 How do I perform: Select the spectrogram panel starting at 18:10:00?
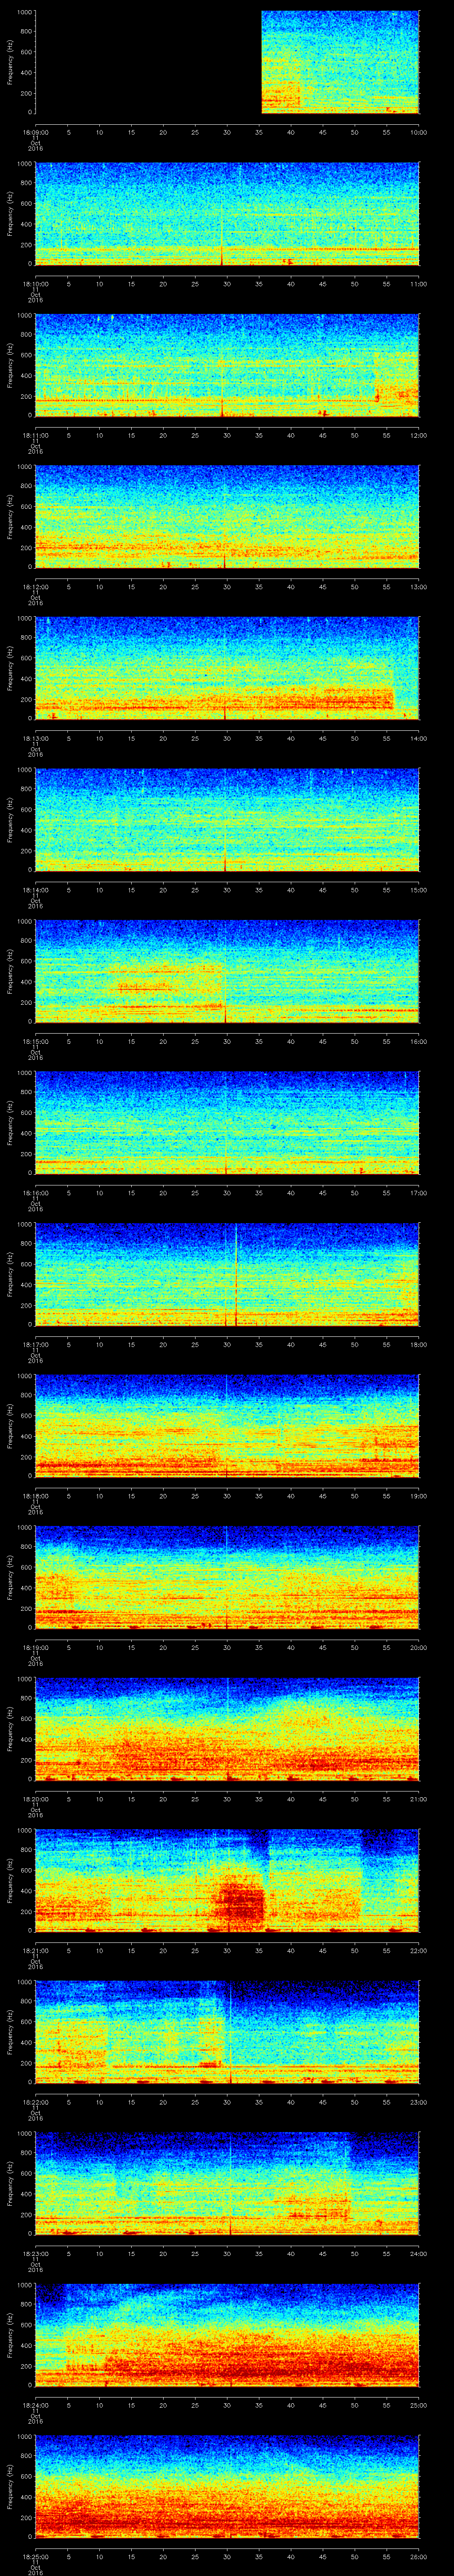(x=227, y=214)
